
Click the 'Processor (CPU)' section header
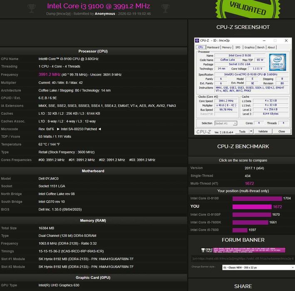coord(93,51)
